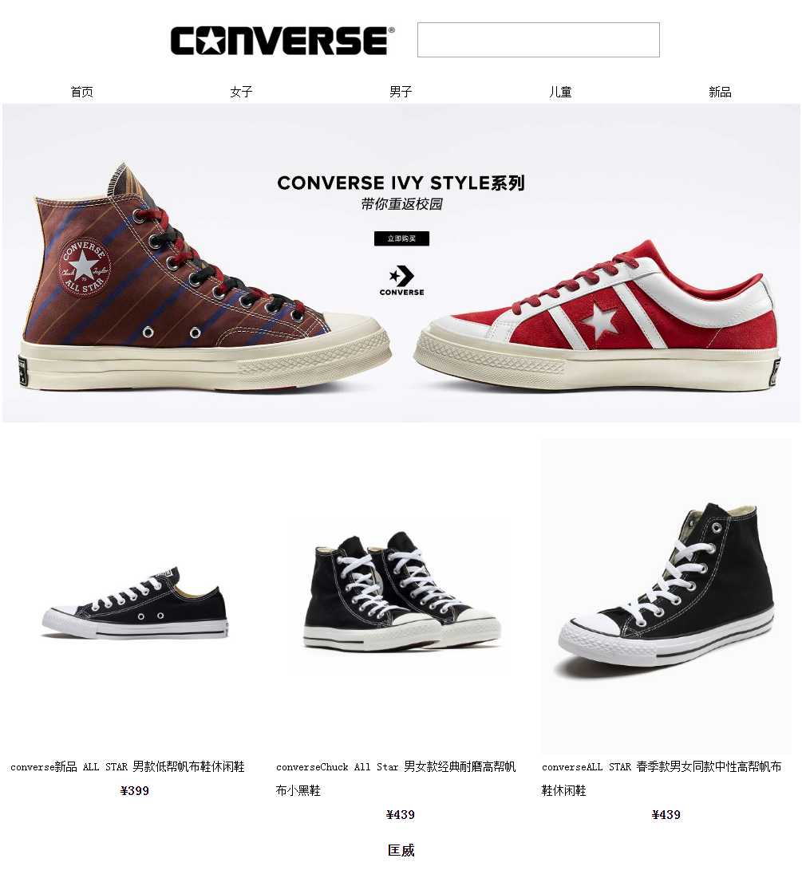Image resolution: width=802 pixels, height=874 pixels.
Task: Focus the search input field
Action: pyautogui.click(x=538, y=40)
